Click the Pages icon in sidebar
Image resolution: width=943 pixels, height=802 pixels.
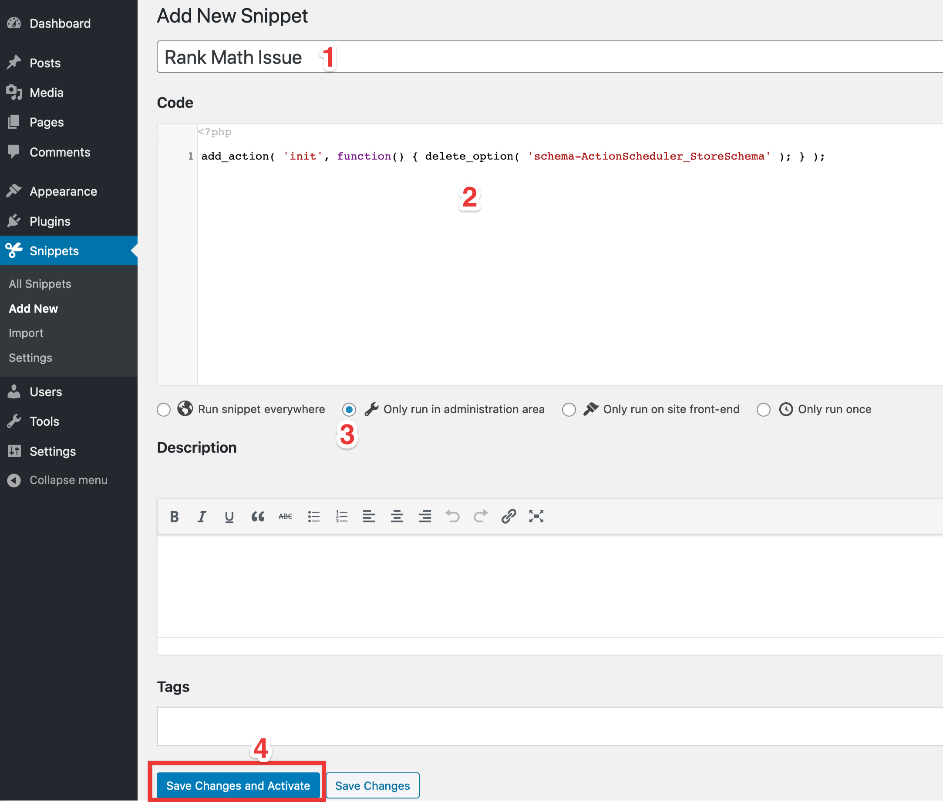coord(14,122)
